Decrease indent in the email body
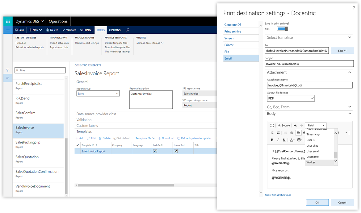This screenshot has height=213, width=361. (x=285, y=133)
